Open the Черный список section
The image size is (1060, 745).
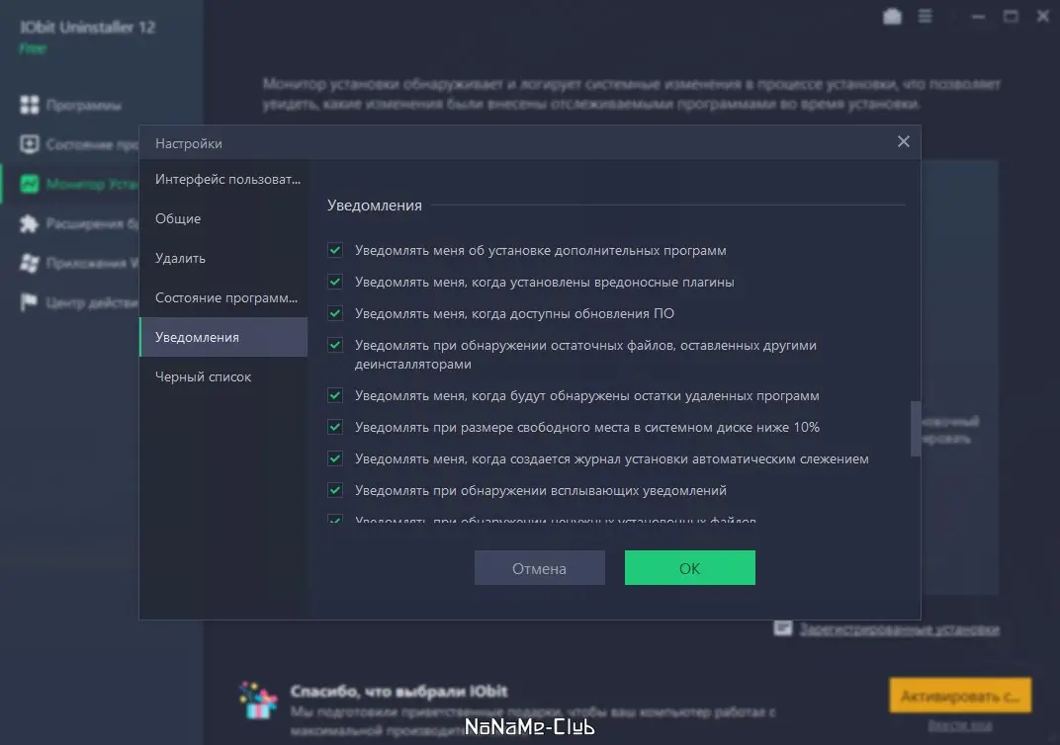click(223, 376)
